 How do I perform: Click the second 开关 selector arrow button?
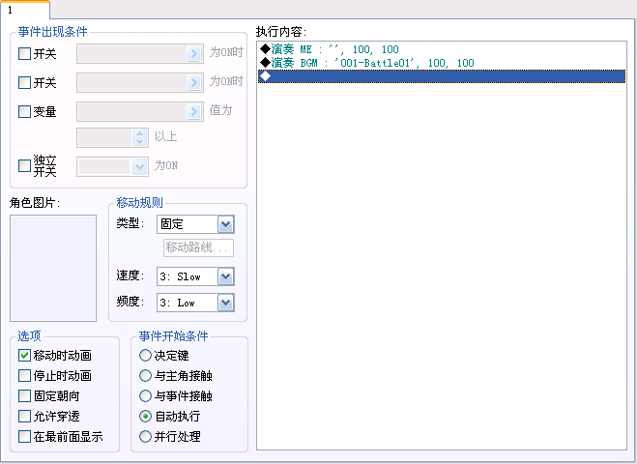coord(194,82)
